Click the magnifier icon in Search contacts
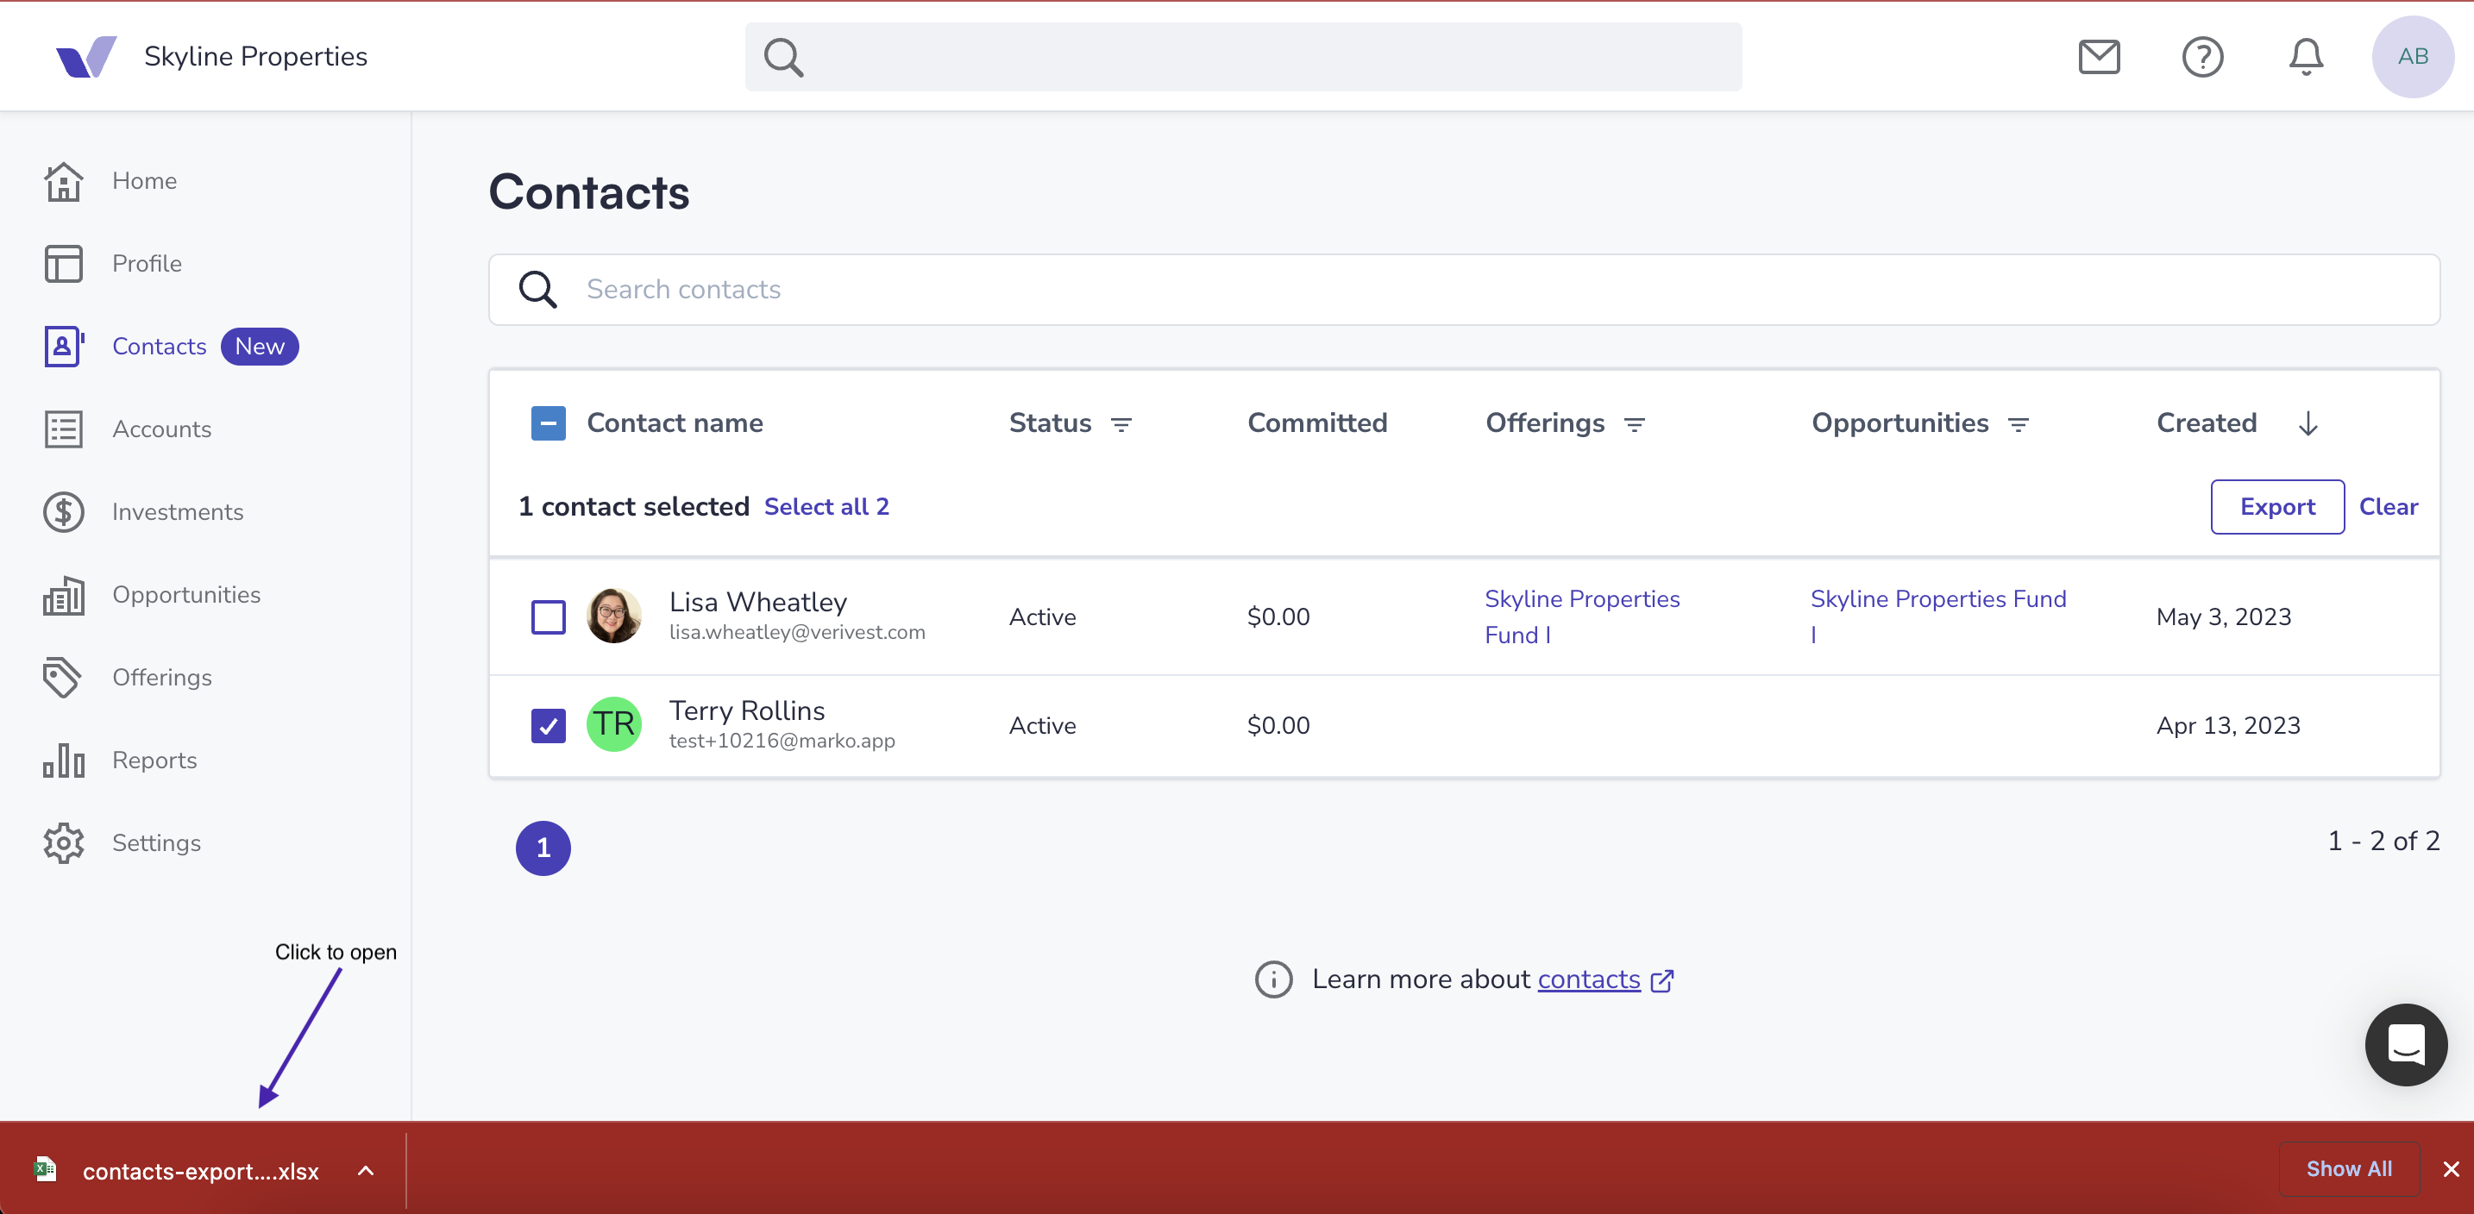 (537, 289)
